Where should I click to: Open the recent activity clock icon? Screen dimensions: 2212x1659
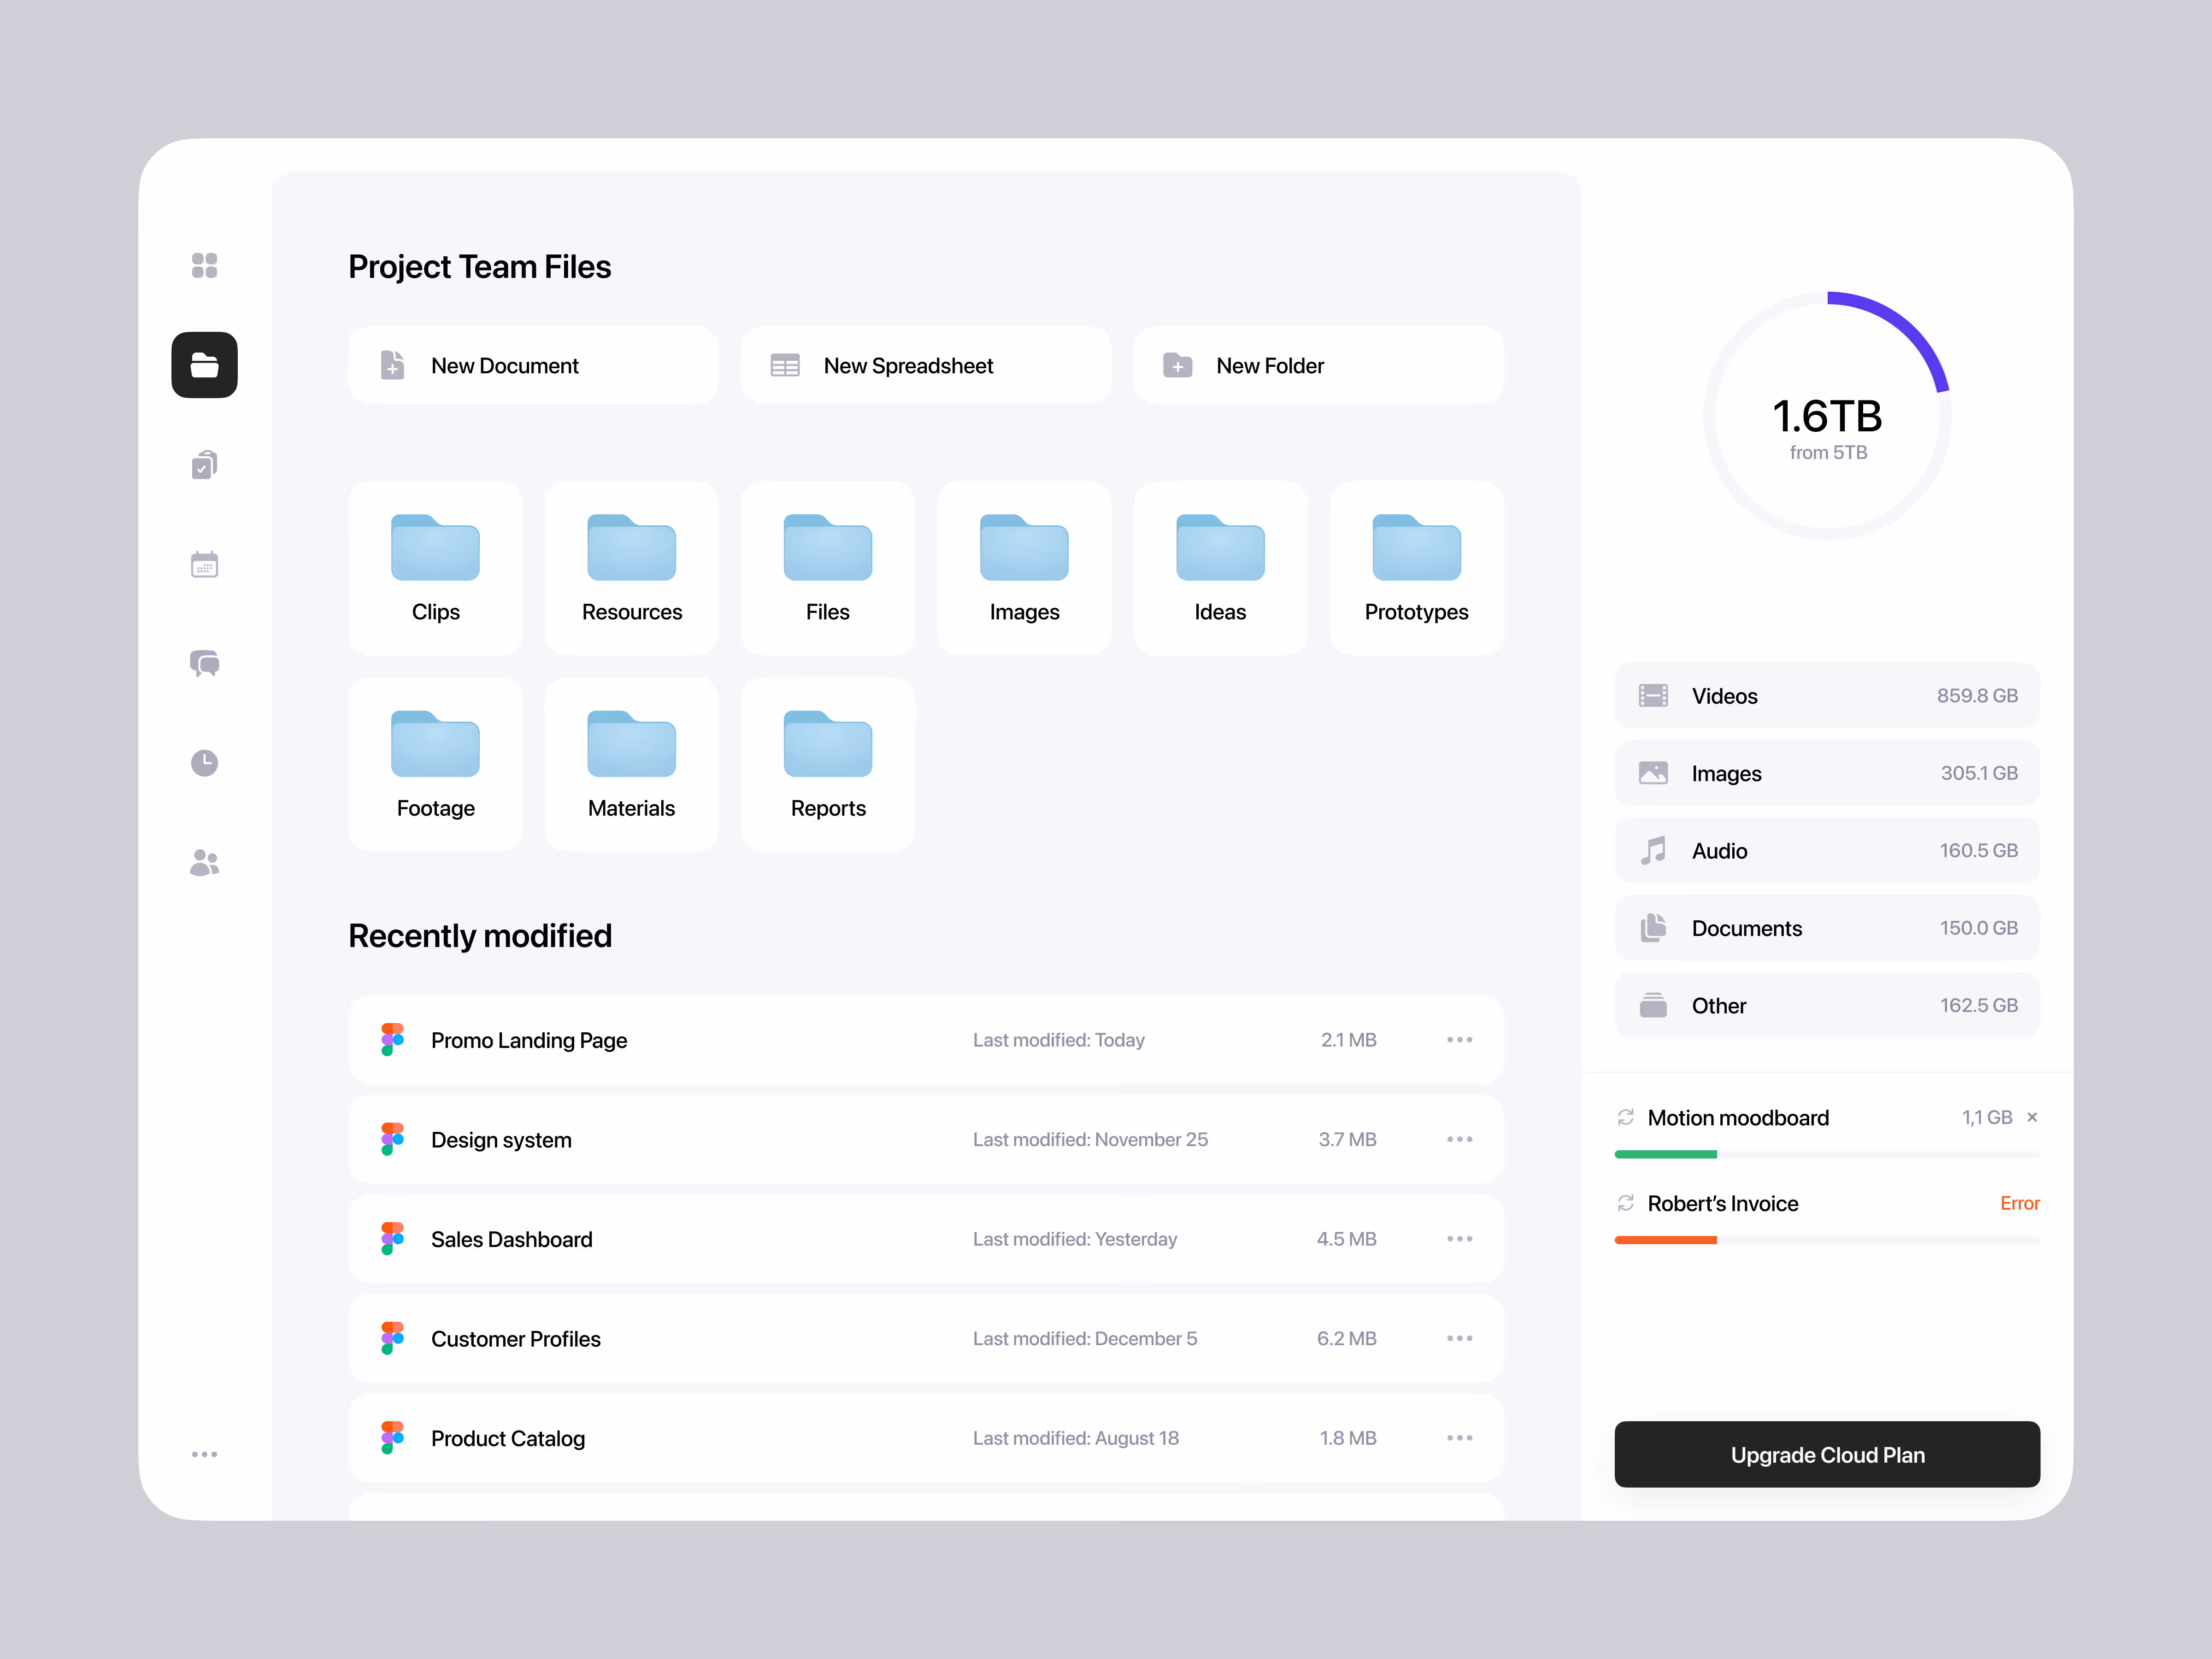click(x=204, y=762)
